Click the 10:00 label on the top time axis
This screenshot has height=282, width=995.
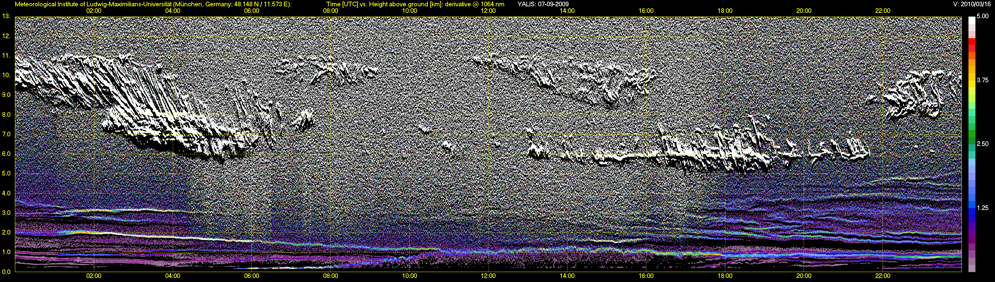coord(409,11)
